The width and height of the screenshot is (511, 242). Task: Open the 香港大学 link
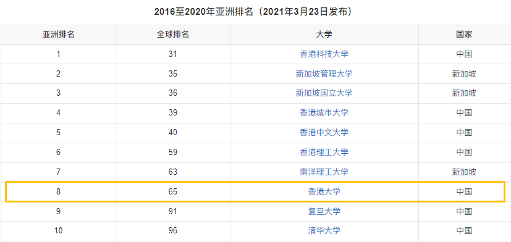coord(324,192)
